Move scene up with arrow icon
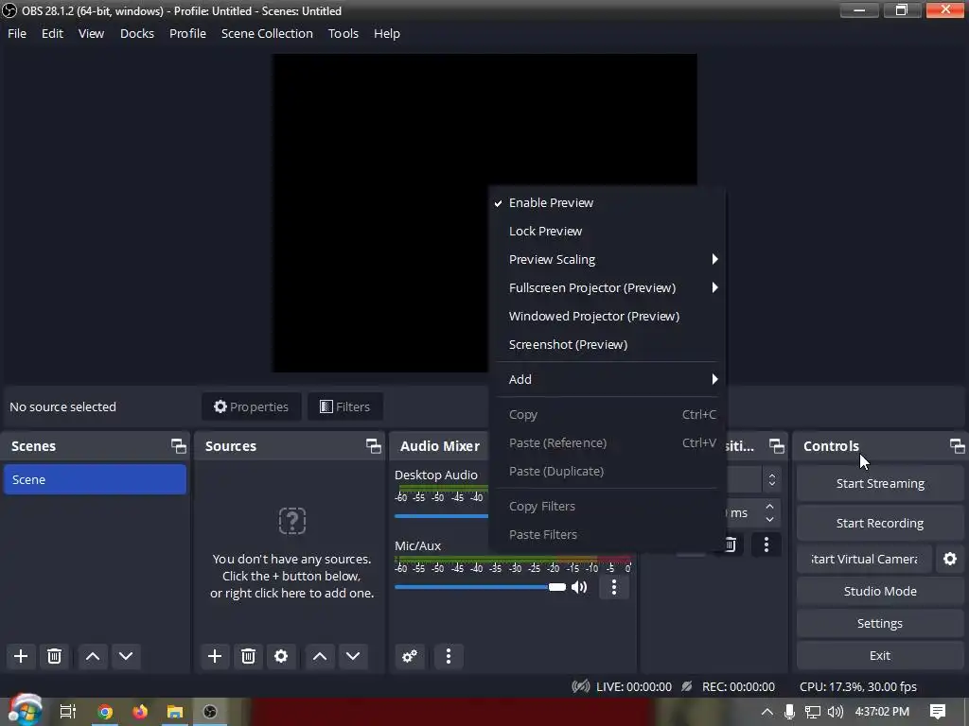969x726 pixels. (93, 656)
